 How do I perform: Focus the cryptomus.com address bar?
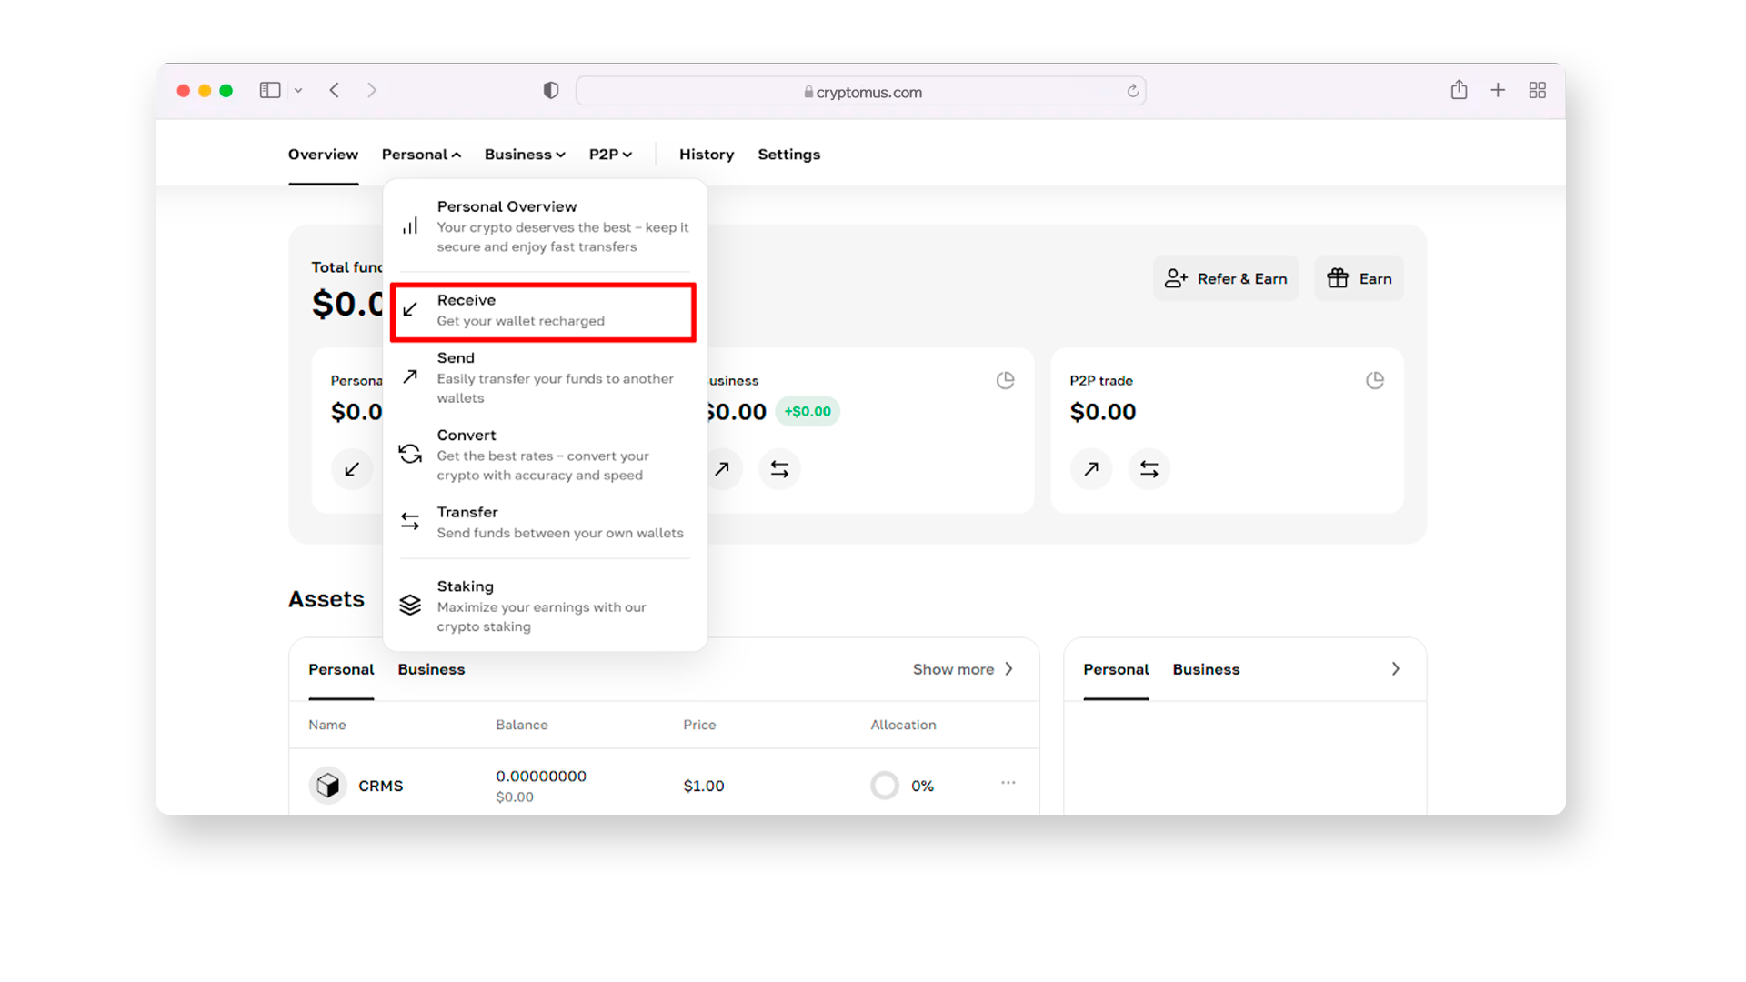point(860,91)
